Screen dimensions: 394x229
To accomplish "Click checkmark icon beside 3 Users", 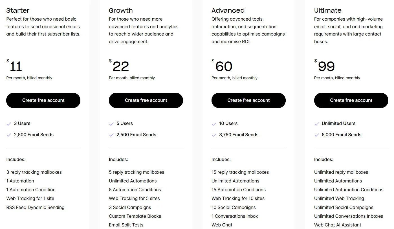I will (9, 124).
